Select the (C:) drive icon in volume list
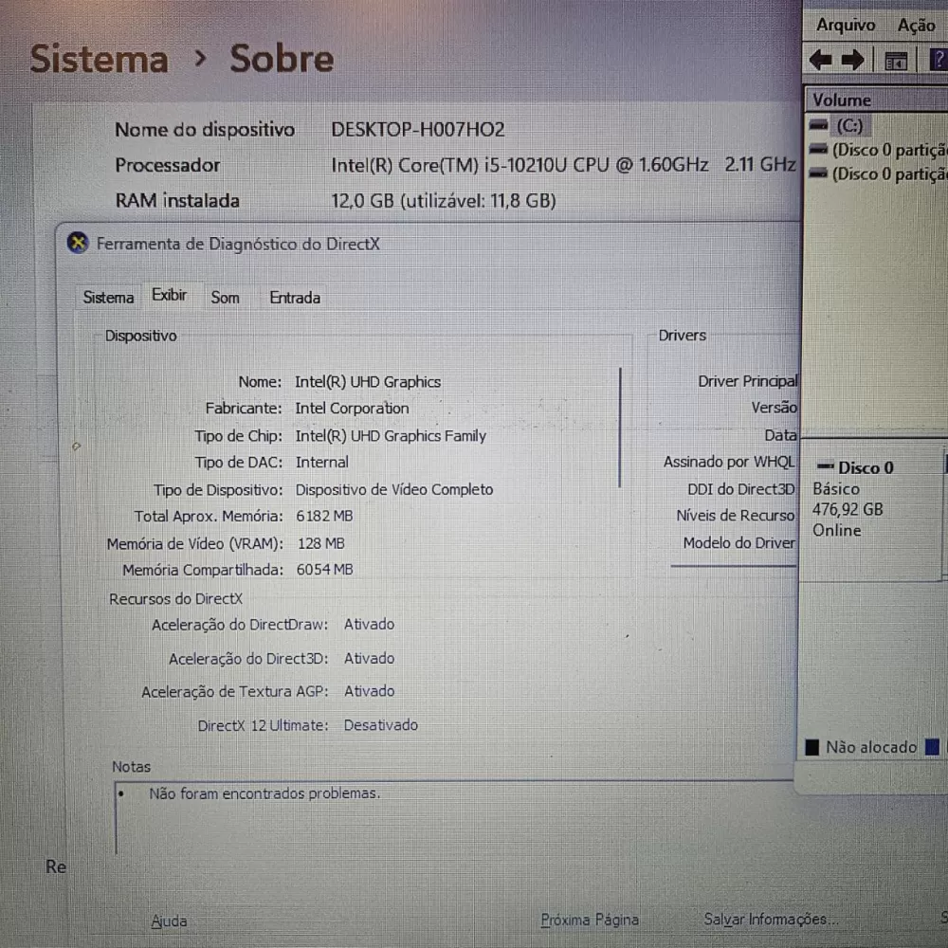The image size is (948, 948). pos(819,125)
